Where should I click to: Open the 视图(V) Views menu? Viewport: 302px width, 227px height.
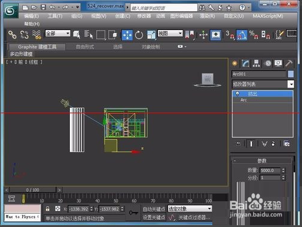pyautogui.click(x=99, y=16)
